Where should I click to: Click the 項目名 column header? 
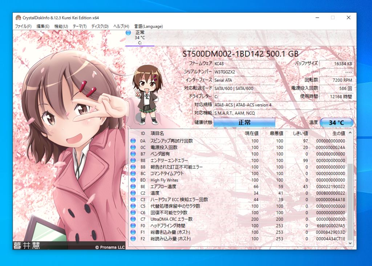tap(157, 134)
